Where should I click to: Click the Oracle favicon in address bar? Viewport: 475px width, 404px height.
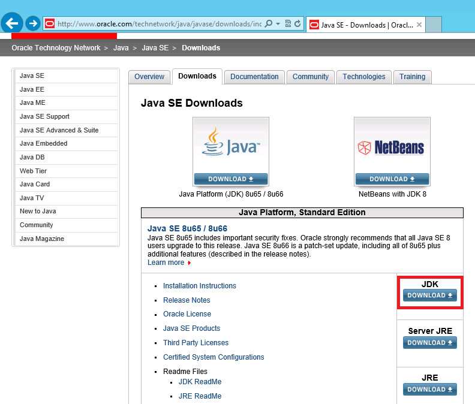[x=50, y=23]
